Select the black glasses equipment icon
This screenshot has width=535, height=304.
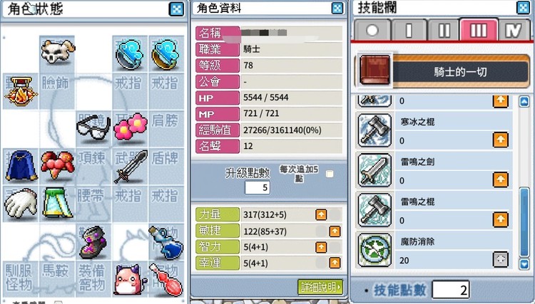(x=93, y=128)
